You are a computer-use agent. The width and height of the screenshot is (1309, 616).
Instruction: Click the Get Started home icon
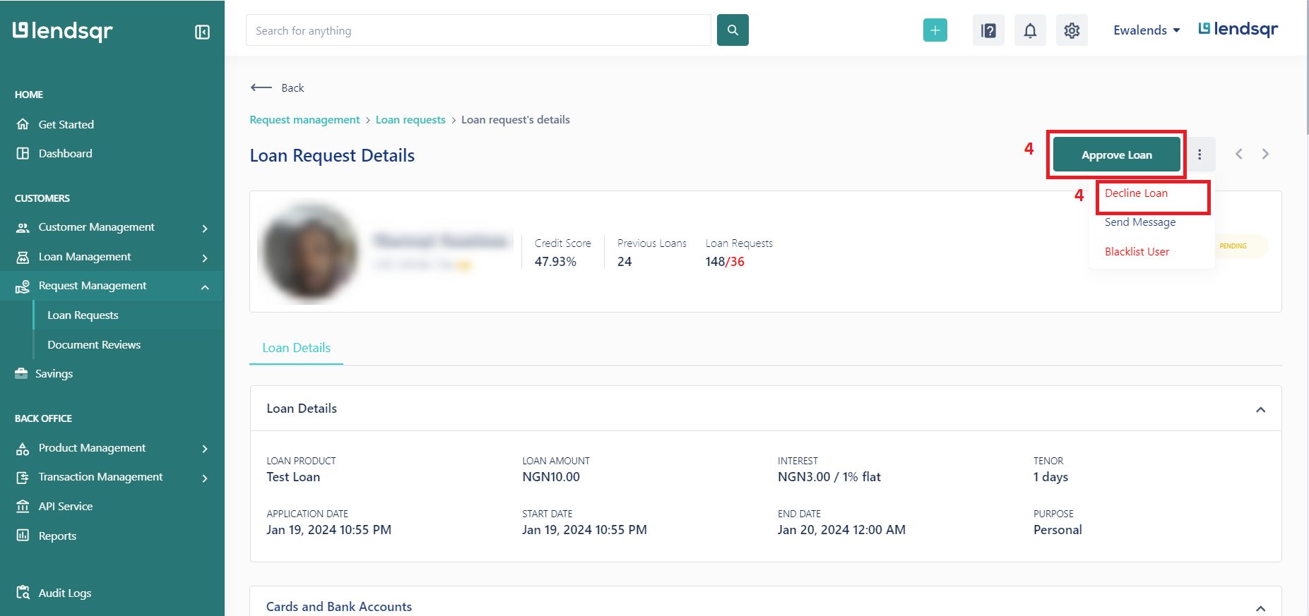point(23,124)
